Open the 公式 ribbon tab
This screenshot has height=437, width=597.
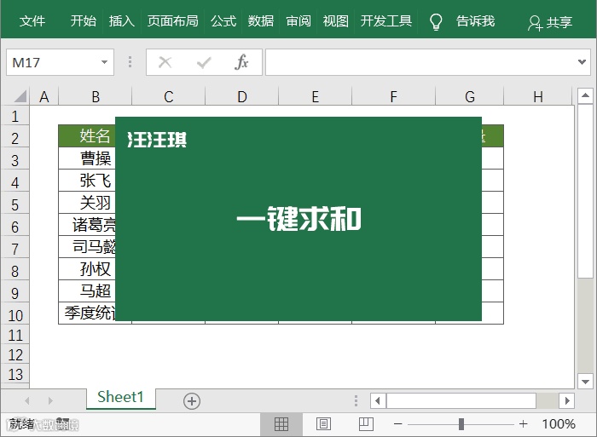tap(223, 21)
